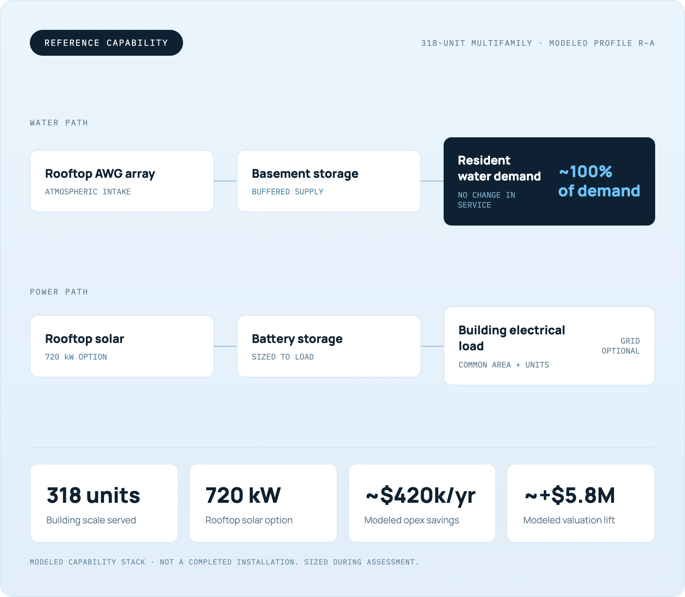Click the '720 kW OPTION' caption

click(76, 357)
